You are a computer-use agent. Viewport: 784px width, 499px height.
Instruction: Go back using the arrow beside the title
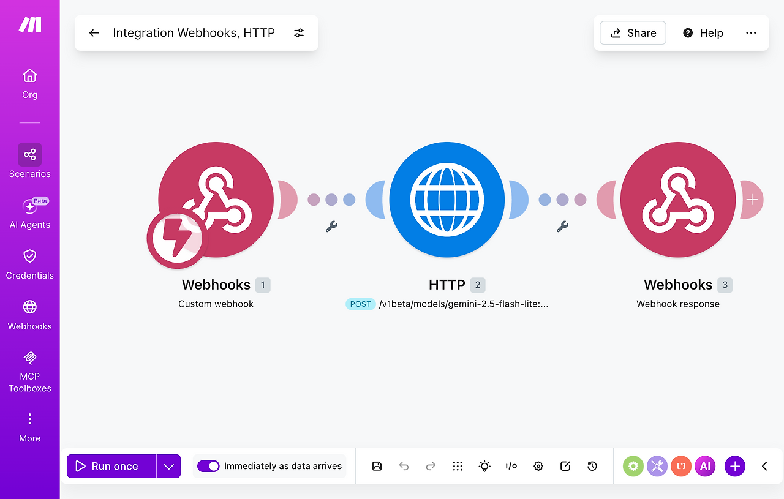(x=94, y=33)
